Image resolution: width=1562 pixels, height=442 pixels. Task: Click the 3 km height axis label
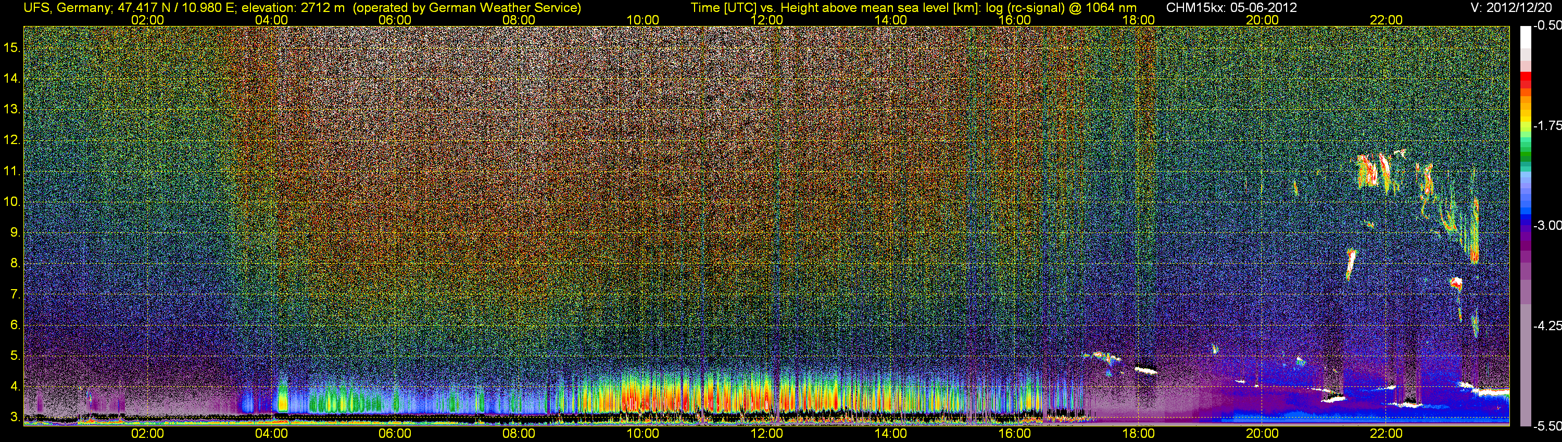(15, 417)
